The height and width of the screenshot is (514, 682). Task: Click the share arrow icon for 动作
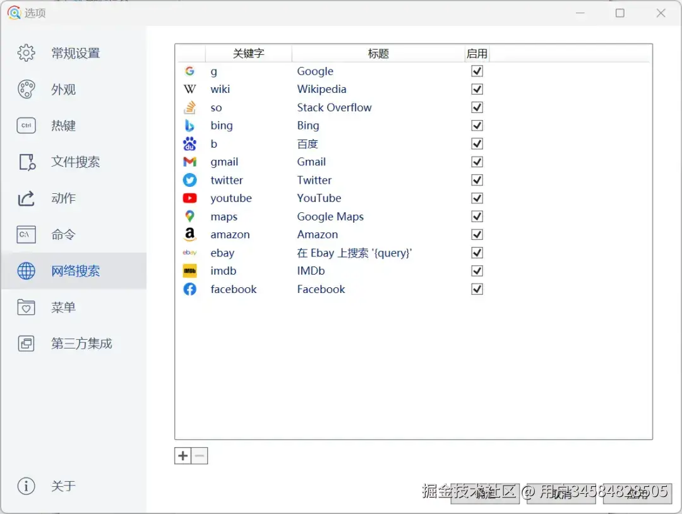(x=26, y=198)
